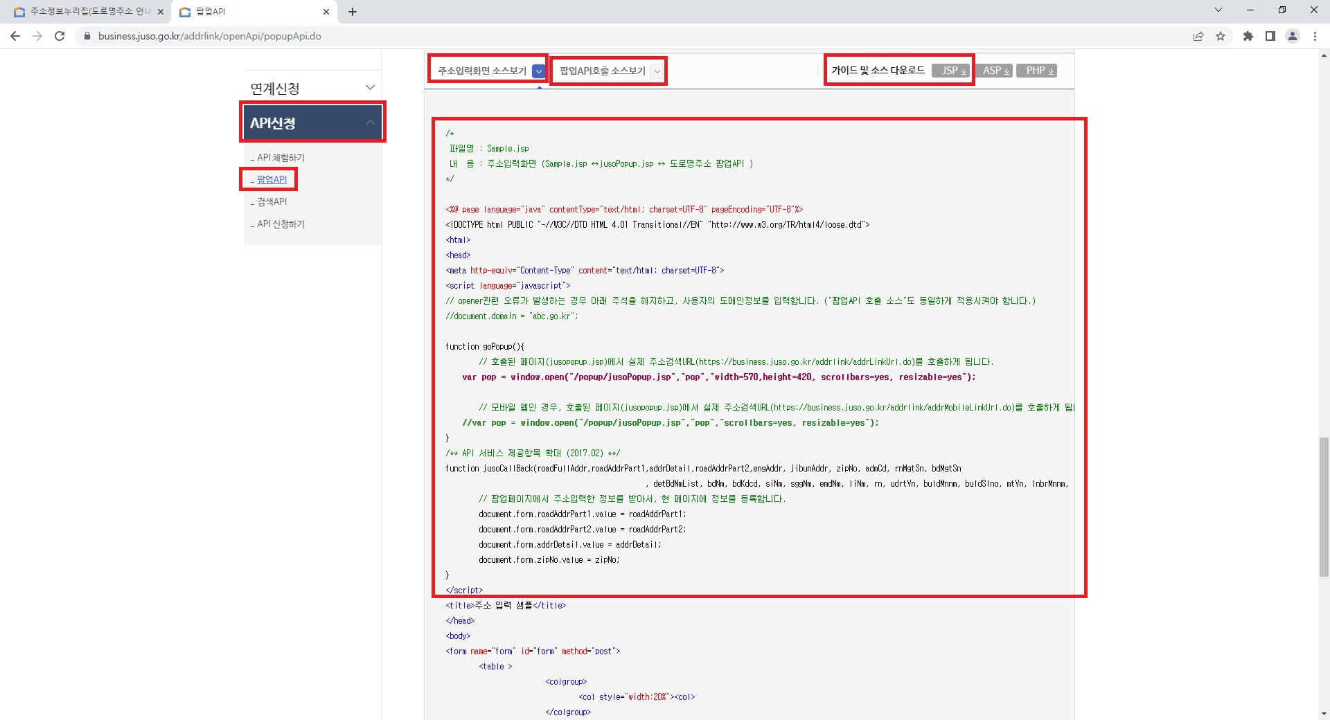
Task: Click scrollbar down arrow
Action: coord(1324,713)
